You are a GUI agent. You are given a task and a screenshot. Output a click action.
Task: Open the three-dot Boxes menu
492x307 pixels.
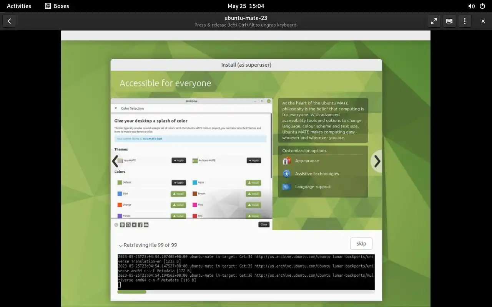coord(465,21)
